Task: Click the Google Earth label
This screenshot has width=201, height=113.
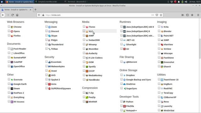Action: pyautogui.click(x=20, y=84)
